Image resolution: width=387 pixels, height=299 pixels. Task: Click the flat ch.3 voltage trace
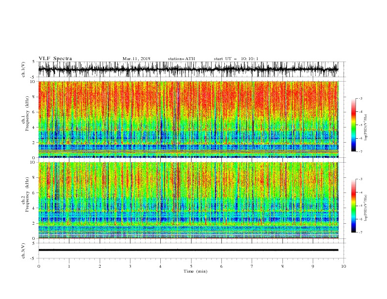pos(189,250)
